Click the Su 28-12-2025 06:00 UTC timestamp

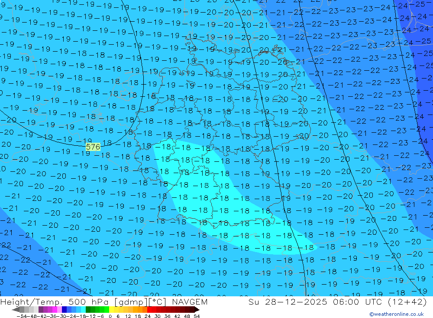[x=337, y=302]
